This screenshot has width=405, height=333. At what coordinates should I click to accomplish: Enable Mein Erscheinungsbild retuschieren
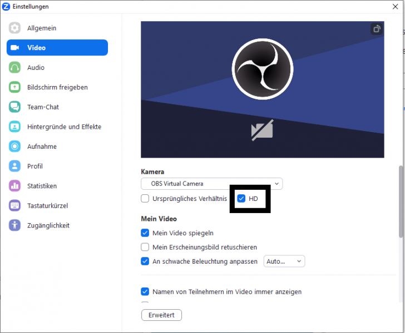[145, 247]
